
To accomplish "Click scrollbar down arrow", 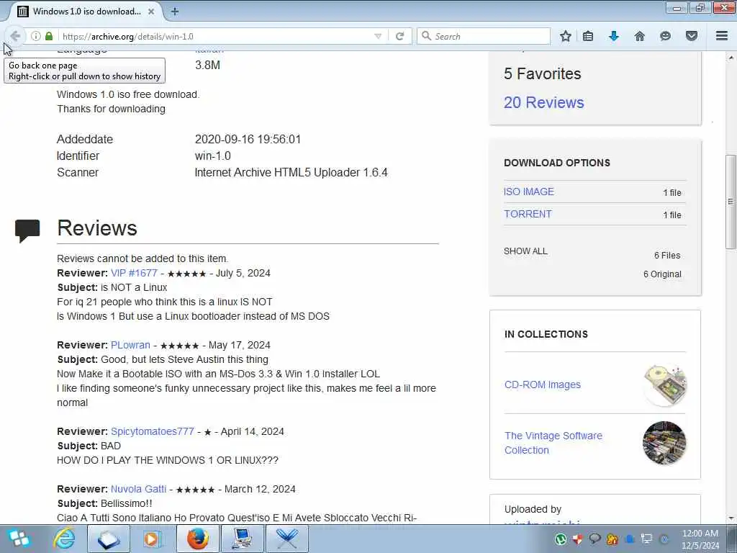I will (x=731, y=518).
